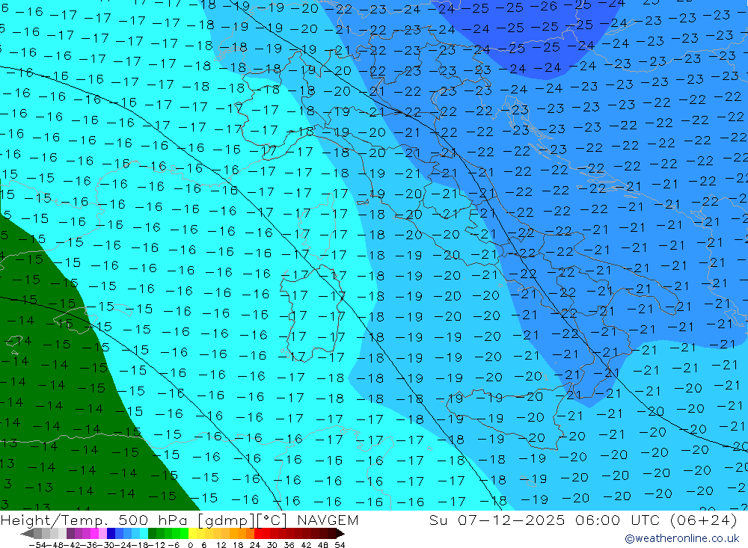
Task: Click the '[°C]' unit label in title
Action: (272, 520)
